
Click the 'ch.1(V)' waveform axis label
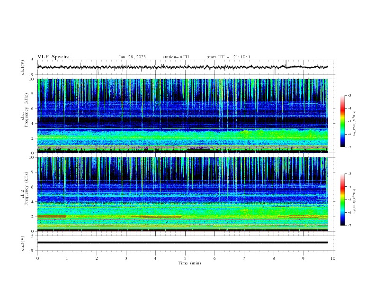22,67
